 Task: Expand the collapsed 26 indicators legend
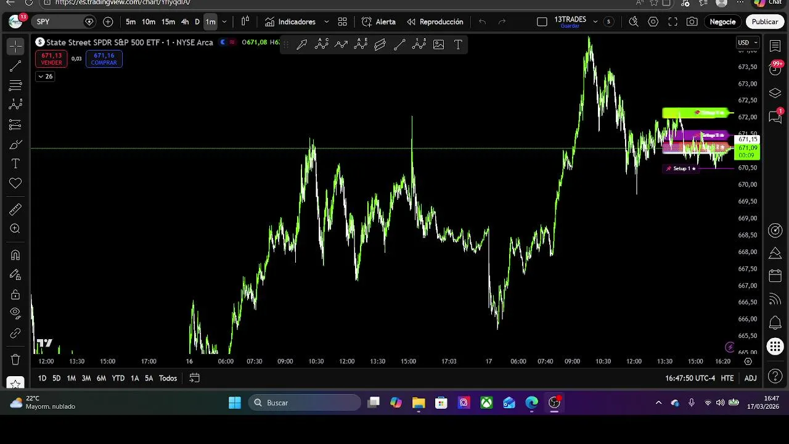46,76
